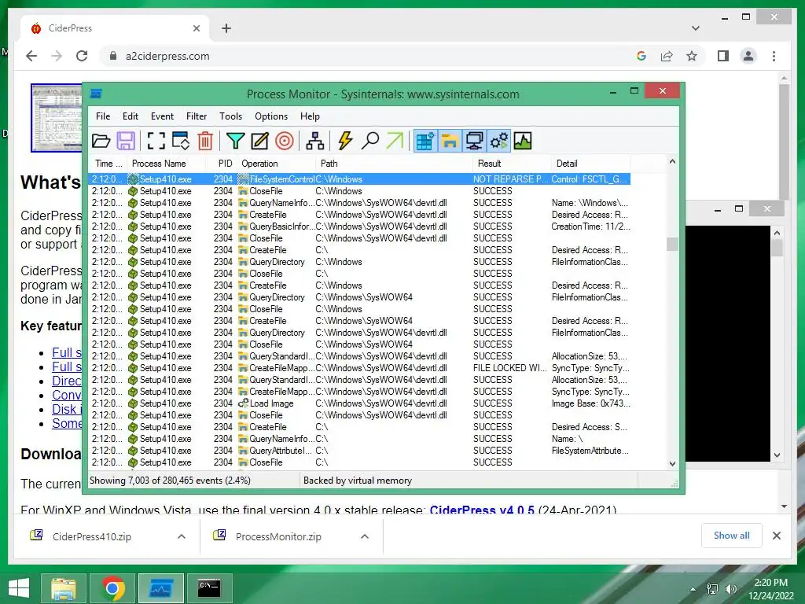The width and height of the screenshot is (805, 604).
Task: Click the Result column header
Action: pyautogui.click(x=511, y=164)
